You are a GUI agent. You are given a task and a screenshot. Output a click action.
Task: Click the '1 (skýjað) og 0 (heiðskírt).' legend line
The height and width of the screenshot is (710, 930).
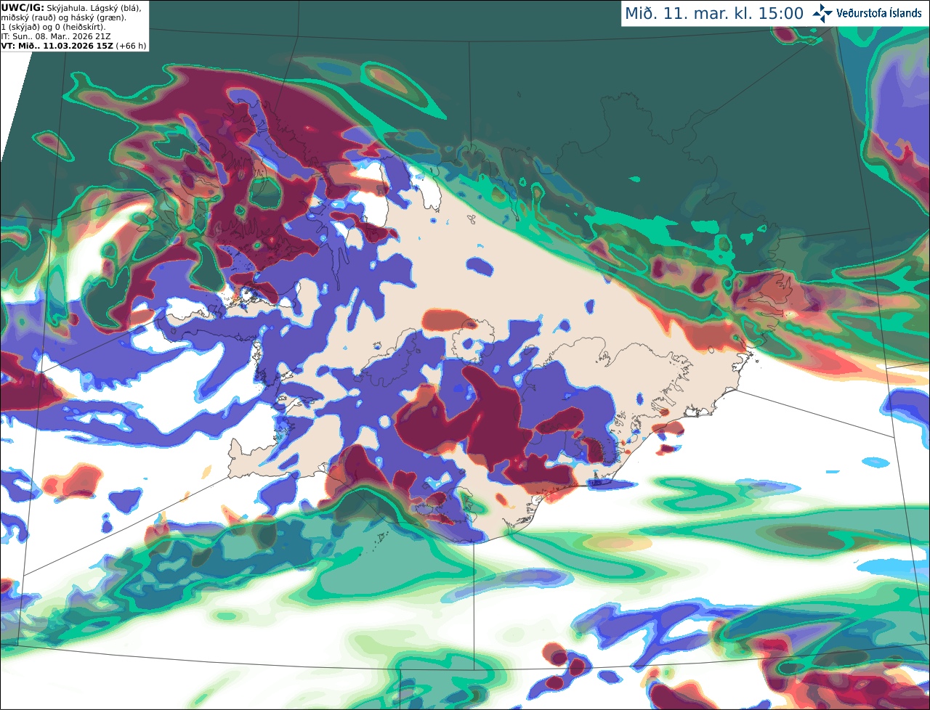(53, 27)
